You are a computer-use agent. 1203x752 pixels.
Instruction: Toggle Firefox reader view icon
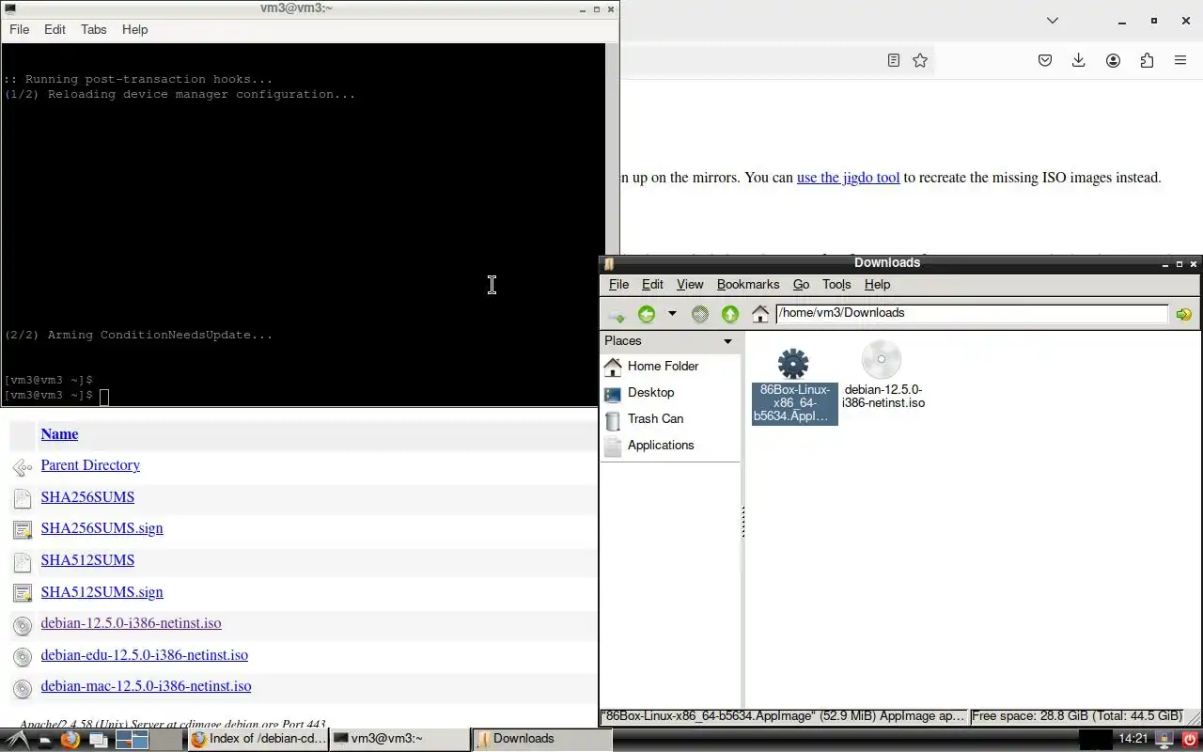(894, 60)
